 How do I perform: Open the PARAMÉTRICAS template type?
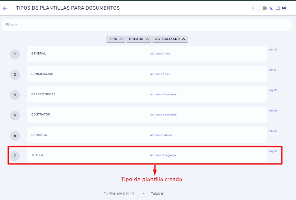pyautogui.click(x=147, y=94)
